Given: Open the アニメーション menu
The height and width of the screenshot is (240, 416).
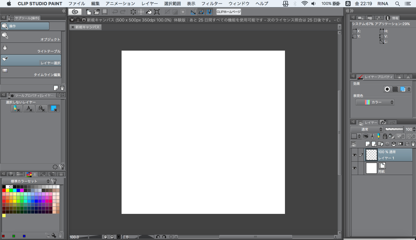Looking at the screenshot, I should (120, 4).
